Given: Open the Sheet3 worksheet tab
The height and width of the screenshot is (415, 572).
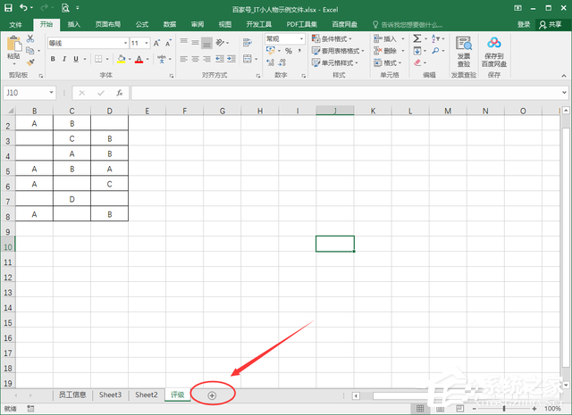Looking at the screenshot, I should pyautogui.click(x=111, y=394).
